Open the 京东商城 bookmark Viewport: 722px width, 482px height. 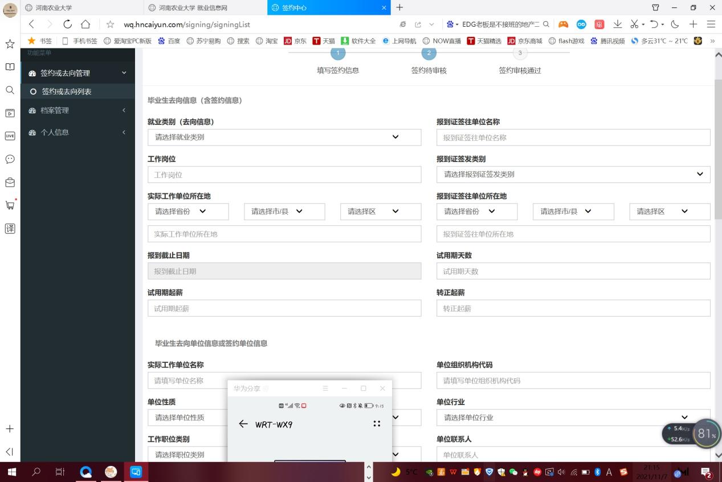click(x=525, y=41)
